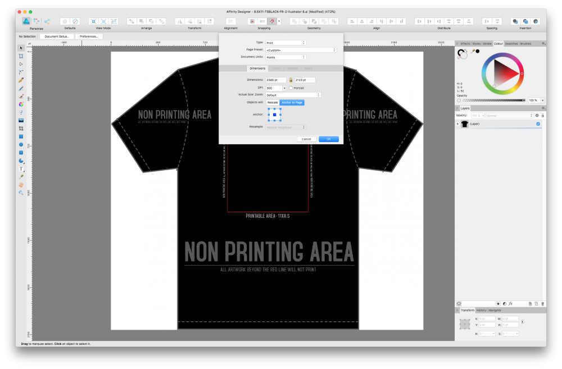Click the Preferences... button
The image size is (562, 369).
point(89,37)
